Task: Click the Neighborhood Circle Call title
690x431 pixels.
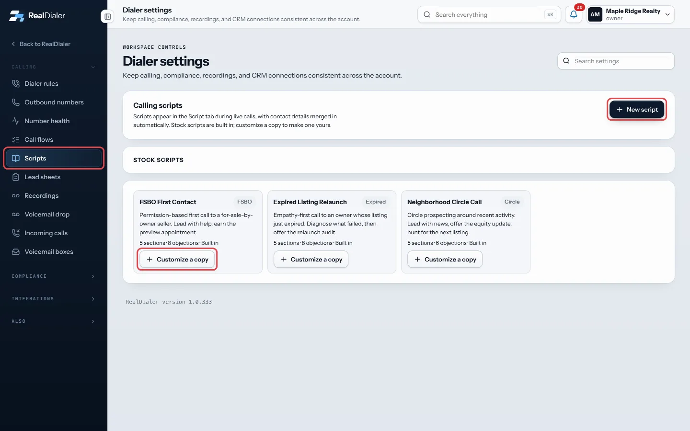Action: pyautogui.click(x=444, y=202)
